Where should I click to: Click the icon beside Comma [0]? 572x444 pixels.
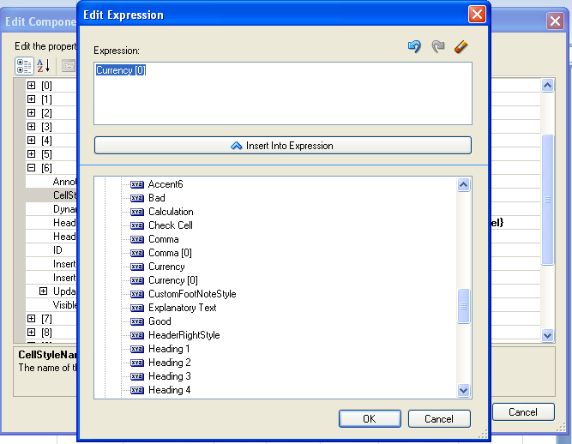137,253
